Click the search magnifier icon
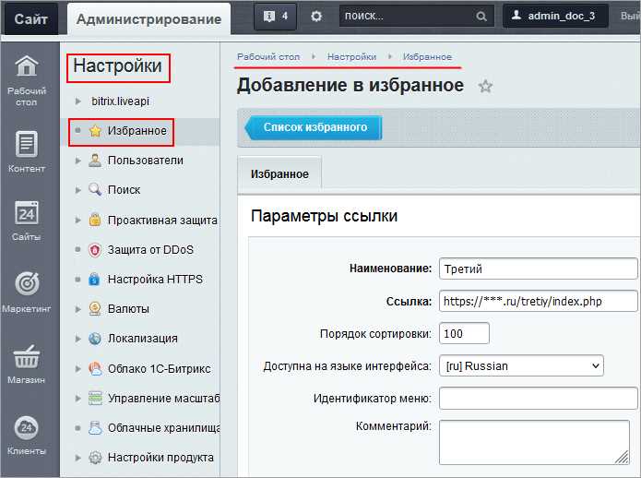The image size is (641, 478). (x=481, y=17)
